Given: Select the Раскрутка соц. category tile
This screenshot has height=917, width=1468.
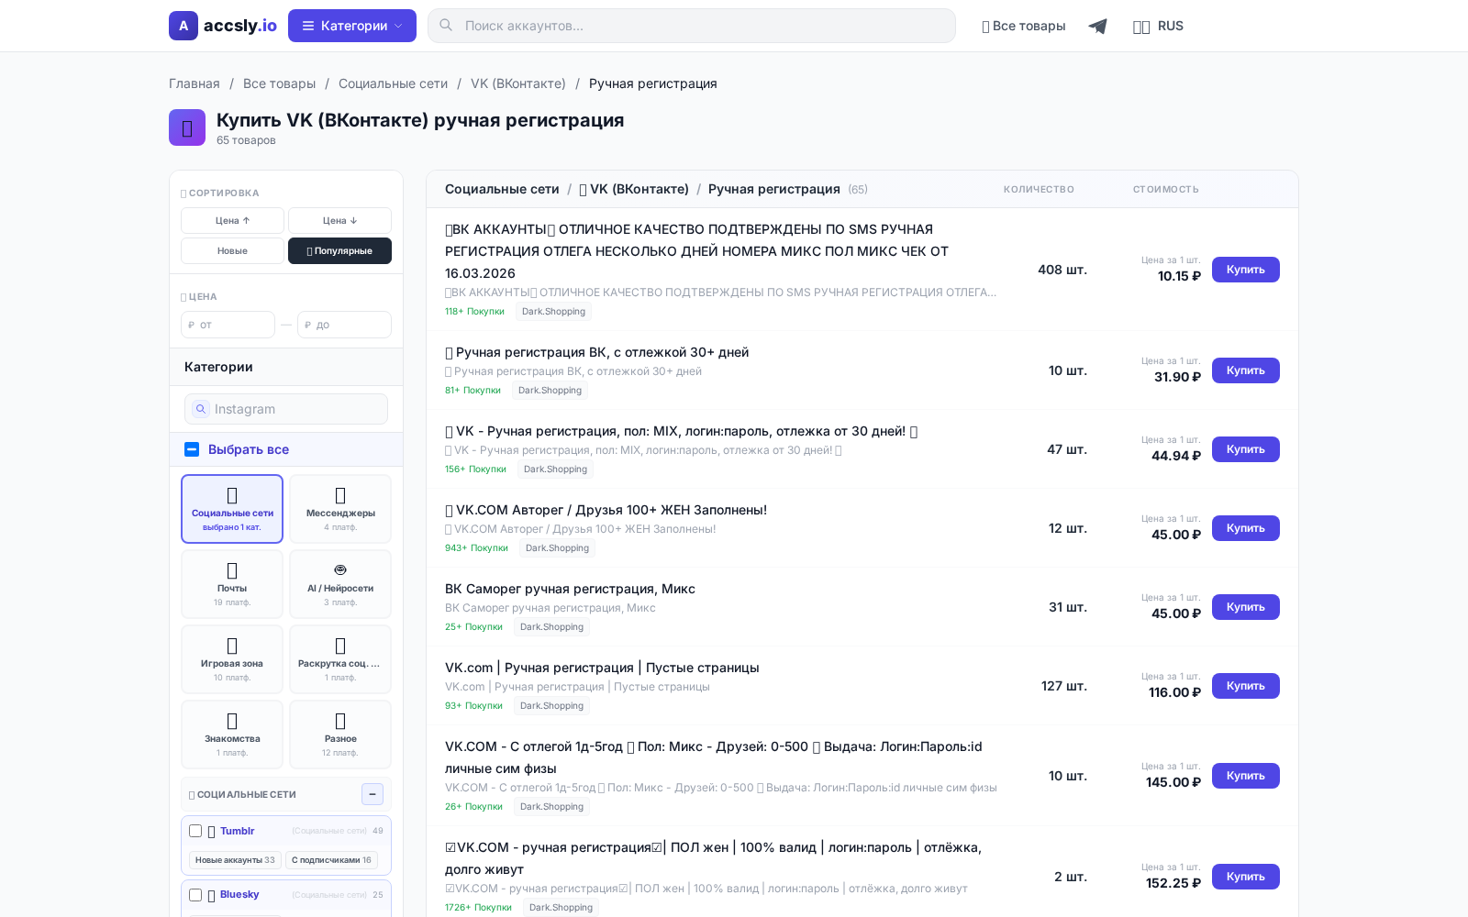Looking at the screenshot, I should coord(340,659).
